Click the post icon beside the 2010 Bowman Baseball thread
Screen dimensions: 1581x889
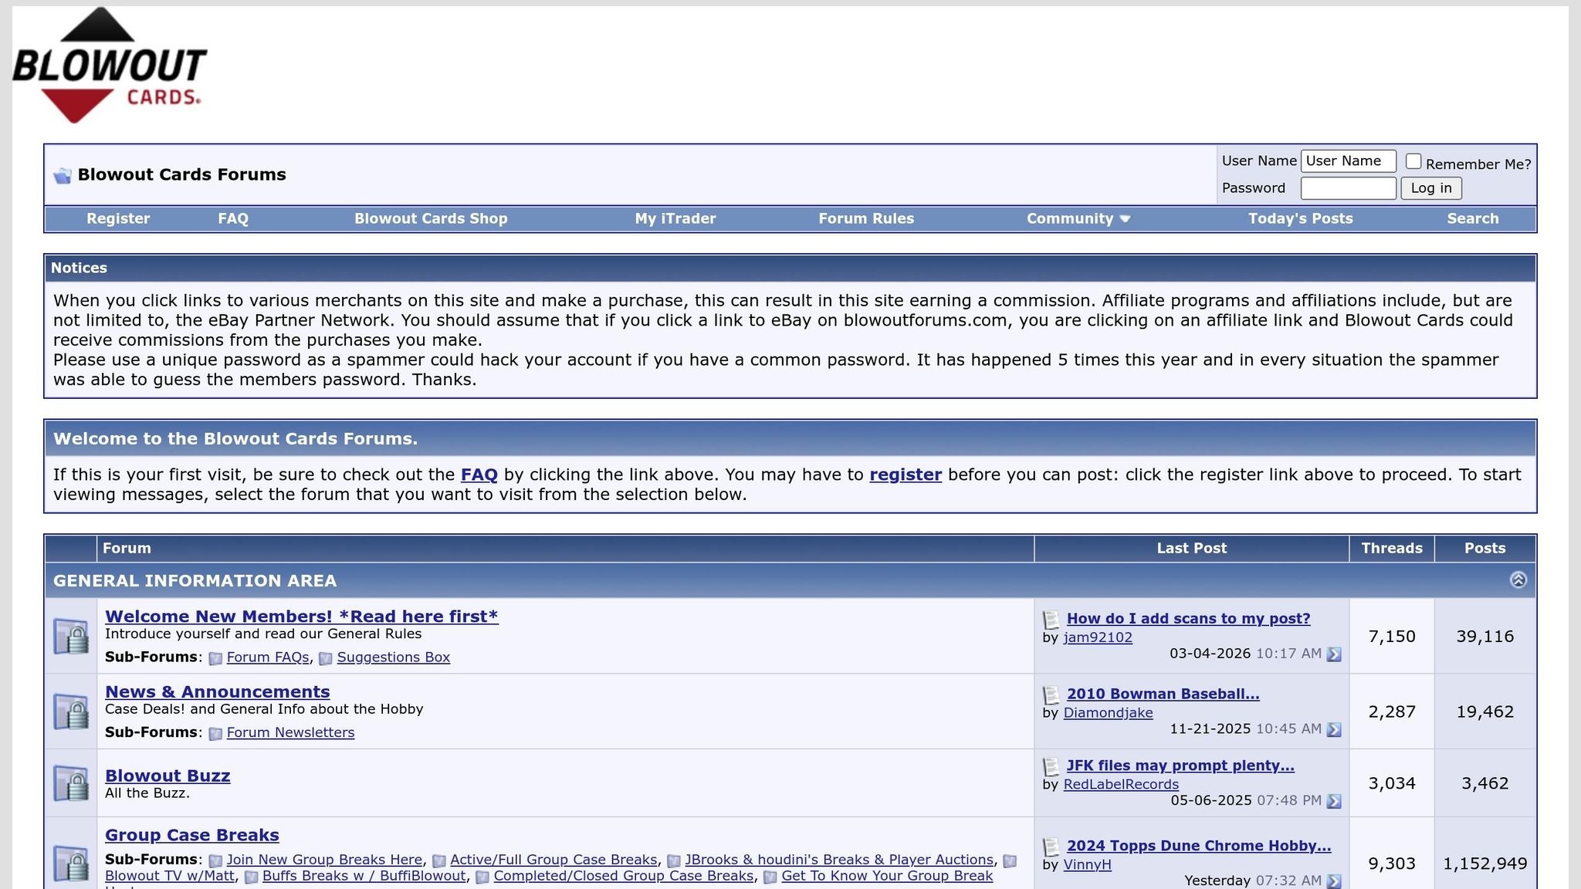coord(1051,695)
